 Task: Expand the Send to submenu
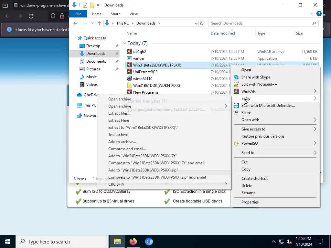(315, 153)
